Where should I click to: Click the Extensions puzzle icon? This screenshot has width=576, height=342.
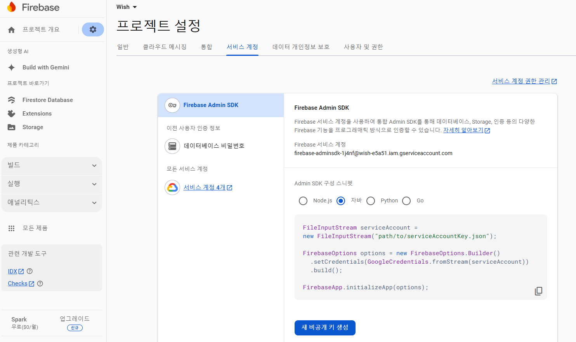tap(12, 114)
